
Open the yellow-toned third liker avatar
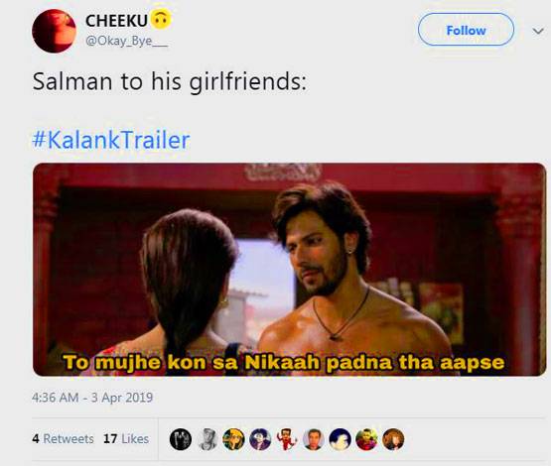tap(234, 439)
